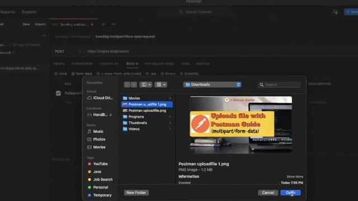Screen dimensions: 358x201
Task: Cancel the file picker dialog
Action: (268, 193)
